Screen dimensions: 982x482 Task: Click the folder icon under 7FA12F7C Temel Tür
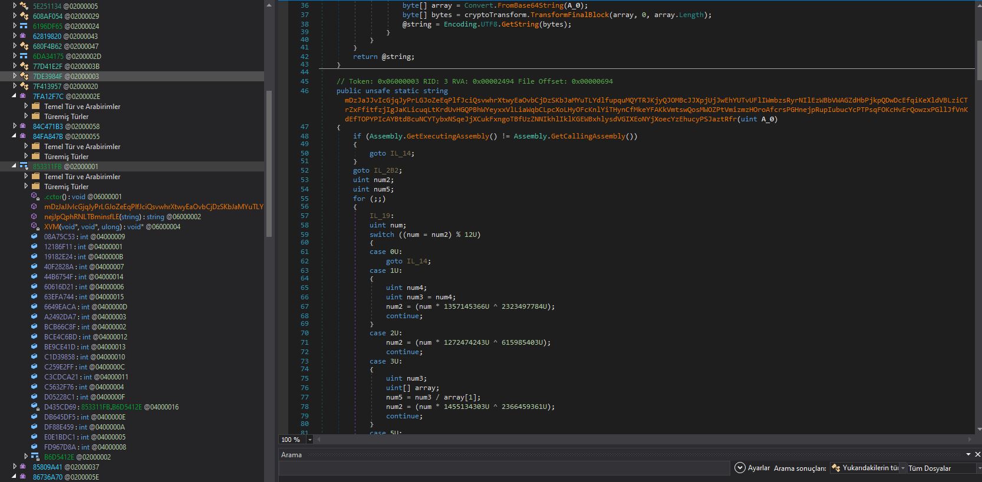[x=35, y=106]
